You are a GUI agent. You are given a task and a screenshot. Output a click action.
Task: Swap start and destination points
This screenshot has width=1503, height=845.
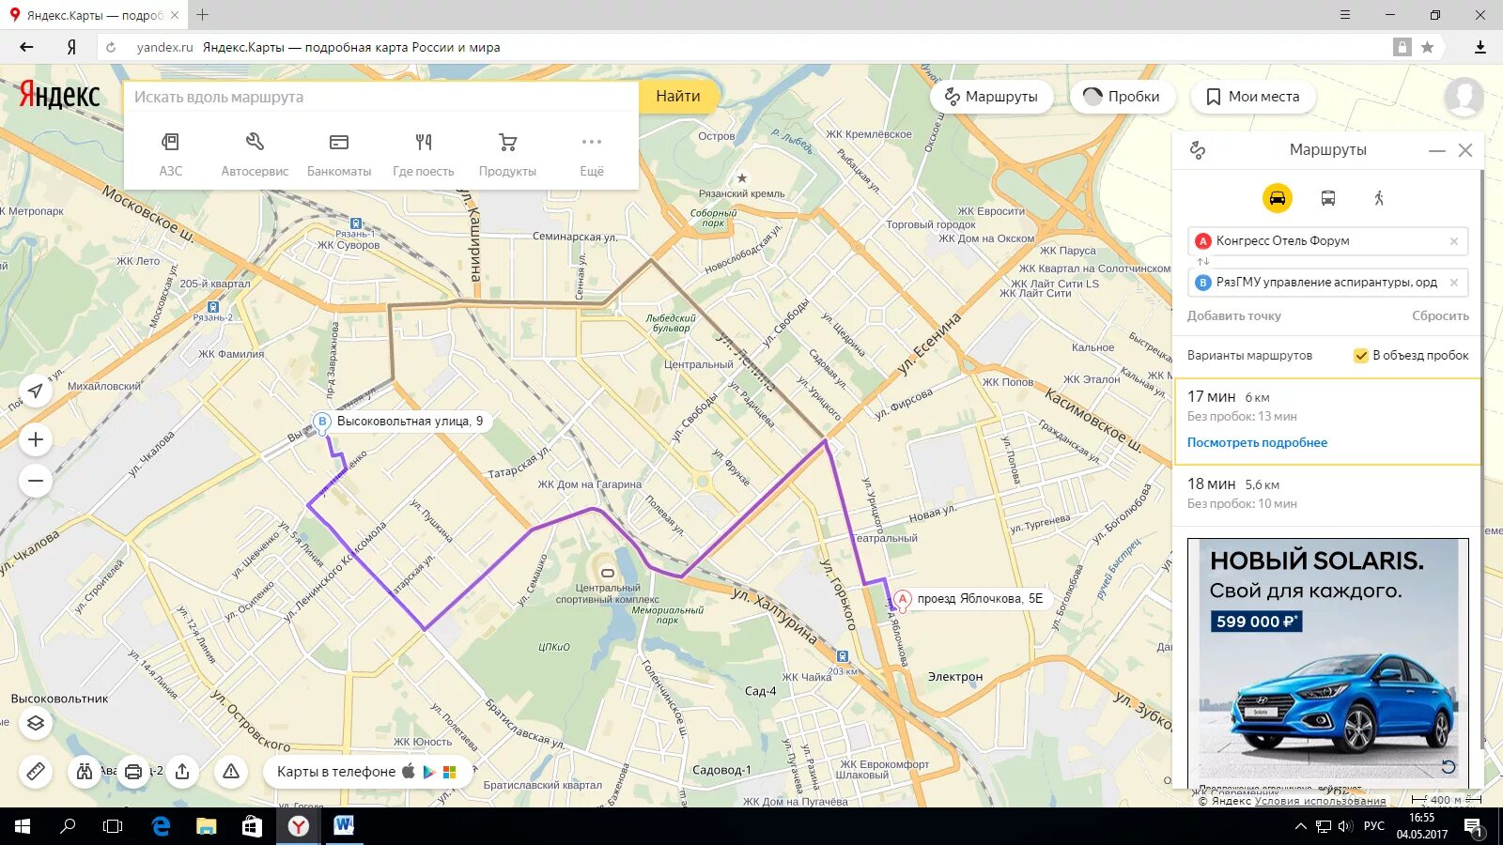[x=1203, y=262]
